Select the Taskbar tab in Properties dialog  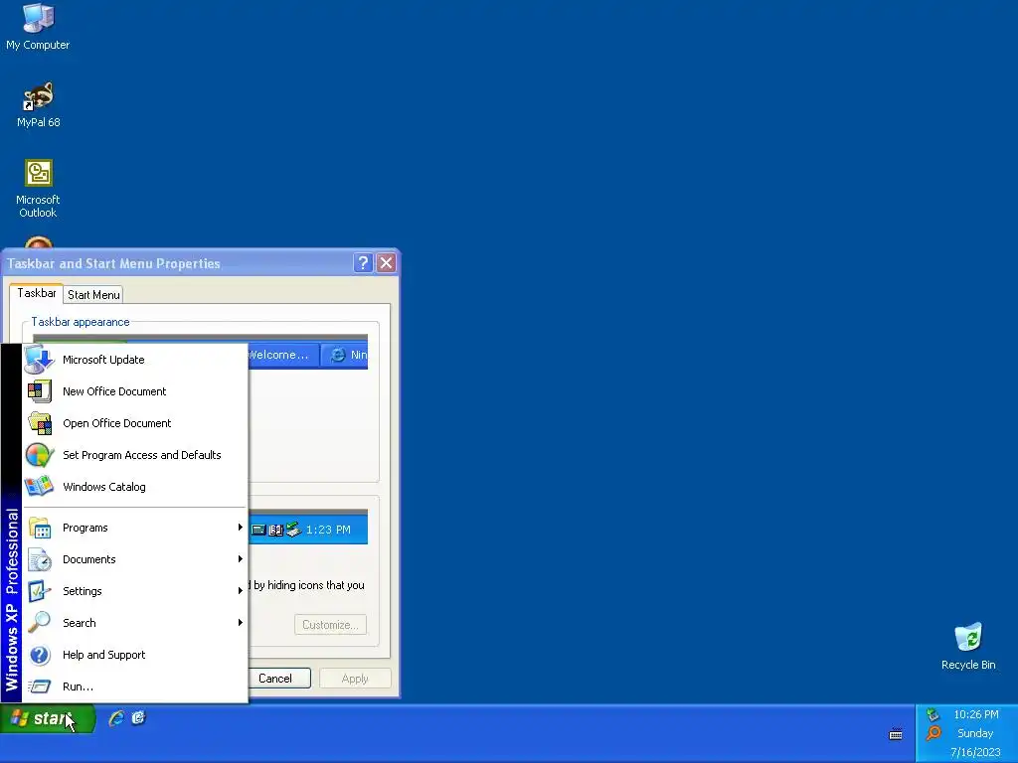pyautogui.click(x=37, y=293)
